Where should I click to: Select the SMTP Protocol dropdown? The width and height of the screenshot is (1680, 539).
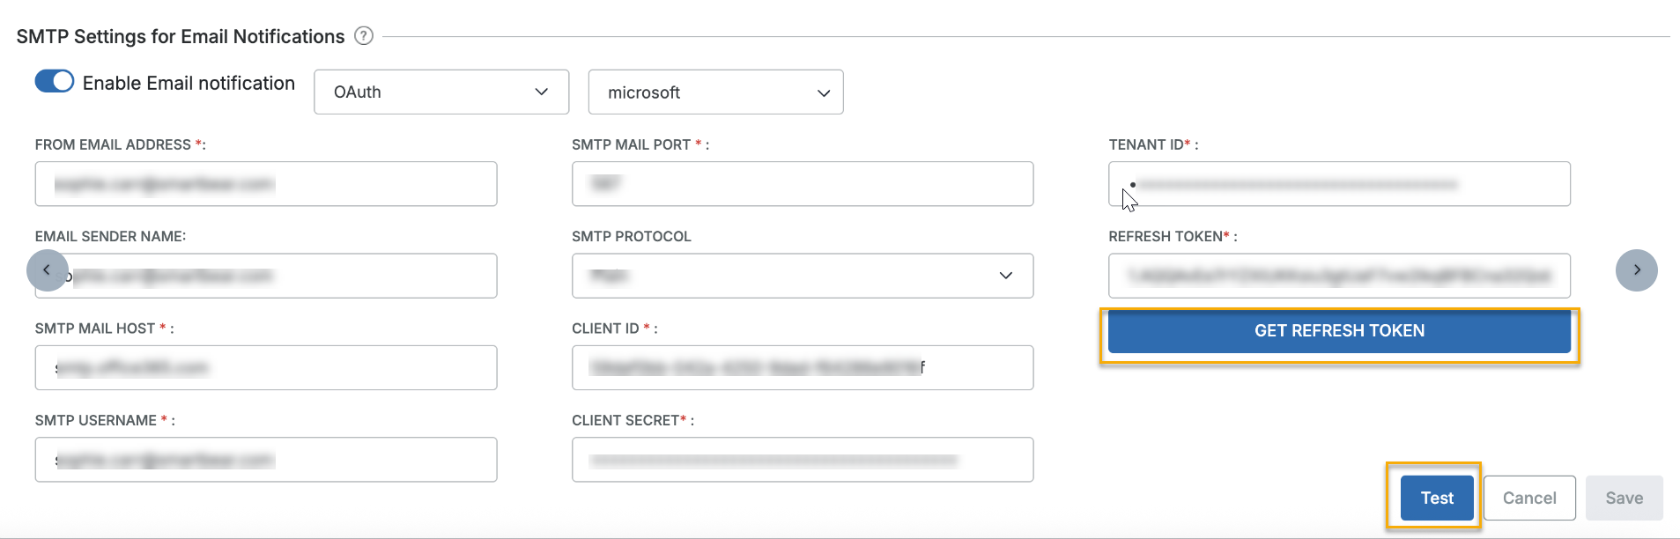pos(803,276)
